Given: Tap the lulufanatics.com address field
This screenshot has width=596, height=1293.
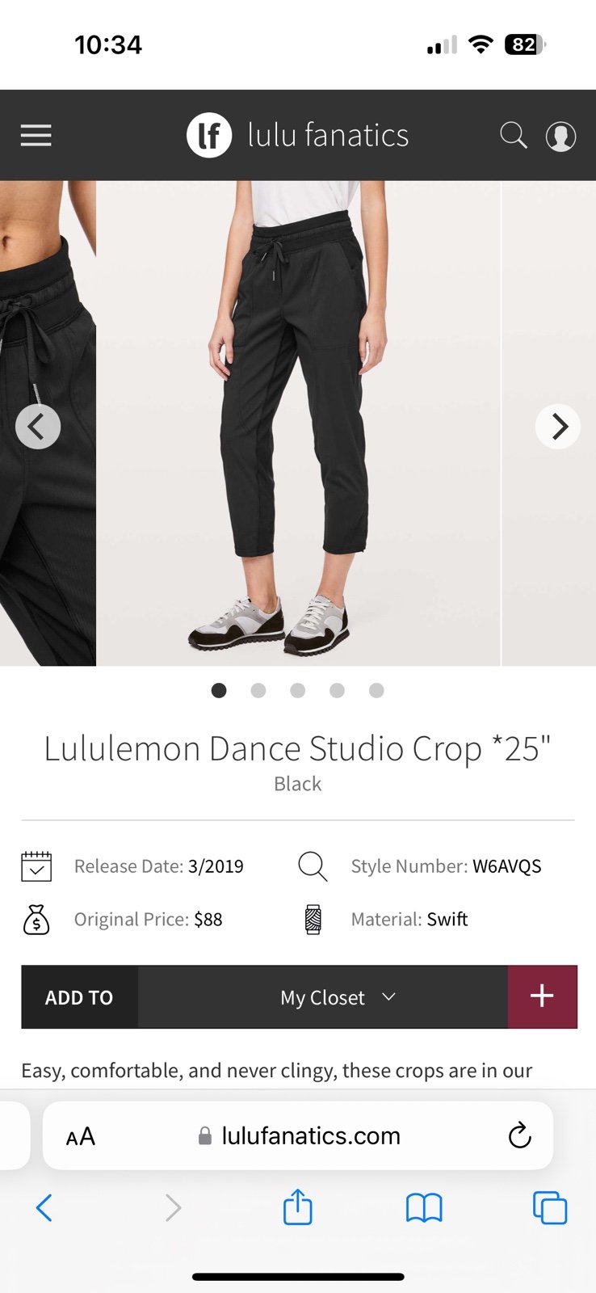Looking at the screenshot, I should [299, 1135].
